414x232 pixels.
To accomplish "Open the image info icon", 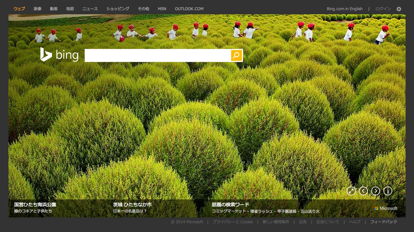I will tap(388, 191).
